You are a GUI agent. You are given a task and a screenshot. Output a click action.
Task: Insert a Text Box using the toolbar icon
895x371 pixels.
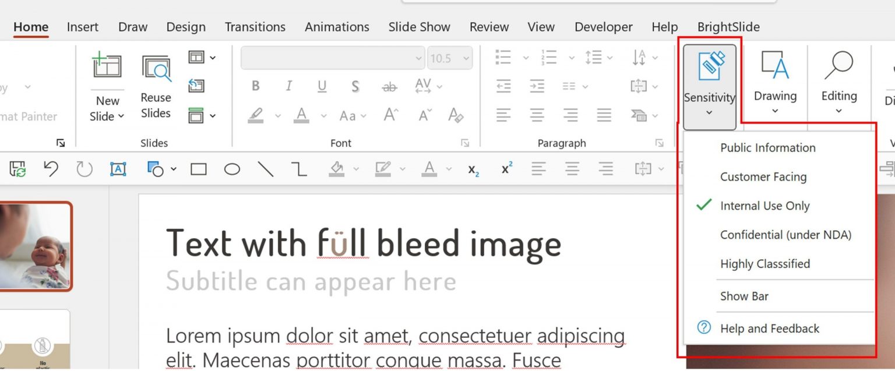[118, 168]
